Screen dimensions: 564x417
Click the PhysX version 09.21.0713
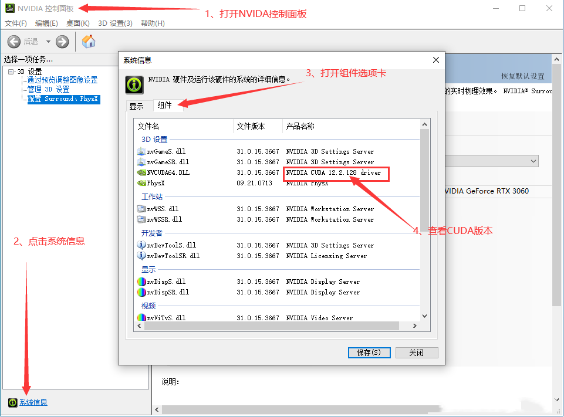click(254, 183)
